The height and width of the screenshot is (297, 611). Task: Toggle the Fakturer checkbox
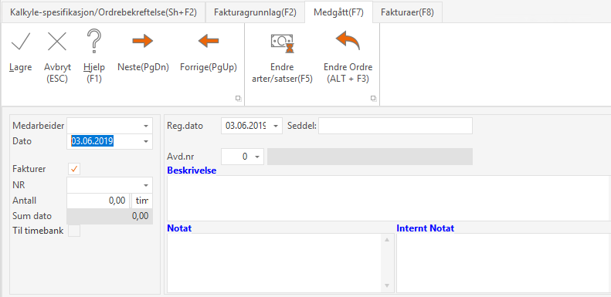74,169
